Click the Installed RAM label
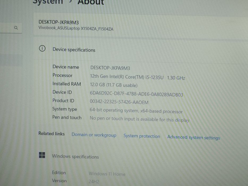248x186 pixels. tap(67, 84)
